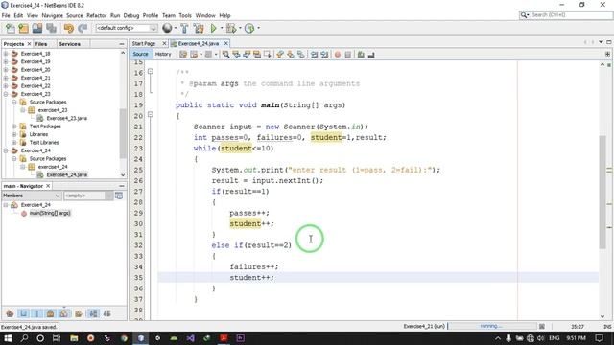Click the running progress bar in status bar
This screenshot has width=614, height=345.
point(491,326)
